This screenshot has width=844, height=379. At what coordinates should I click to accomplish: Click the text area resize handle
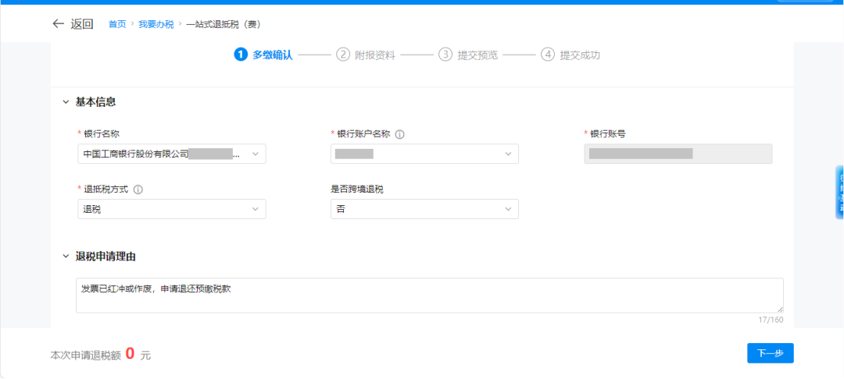pos(780,310)
